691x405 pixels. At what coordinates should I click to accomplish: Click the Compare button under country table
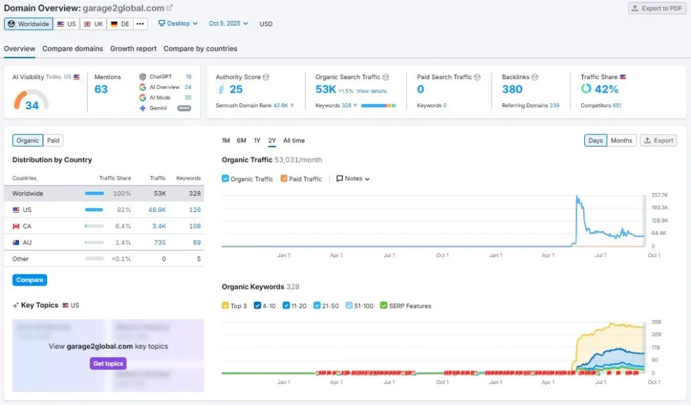[x=30, y=280]
